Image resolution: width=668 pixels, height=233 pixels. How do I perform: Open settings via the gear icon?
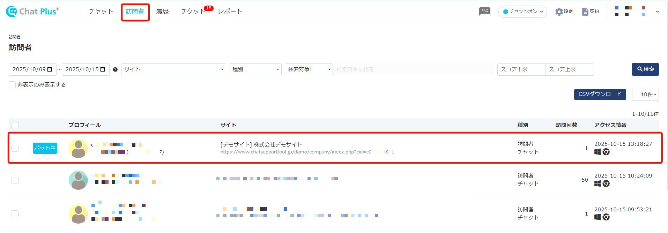(559, 12)
